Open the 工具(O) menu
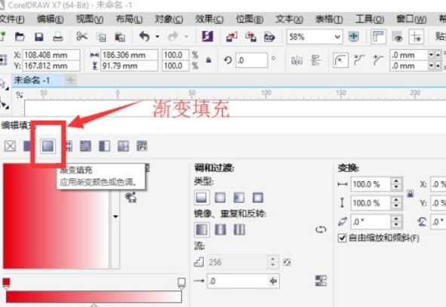446x307 pixels. (370, 19)
